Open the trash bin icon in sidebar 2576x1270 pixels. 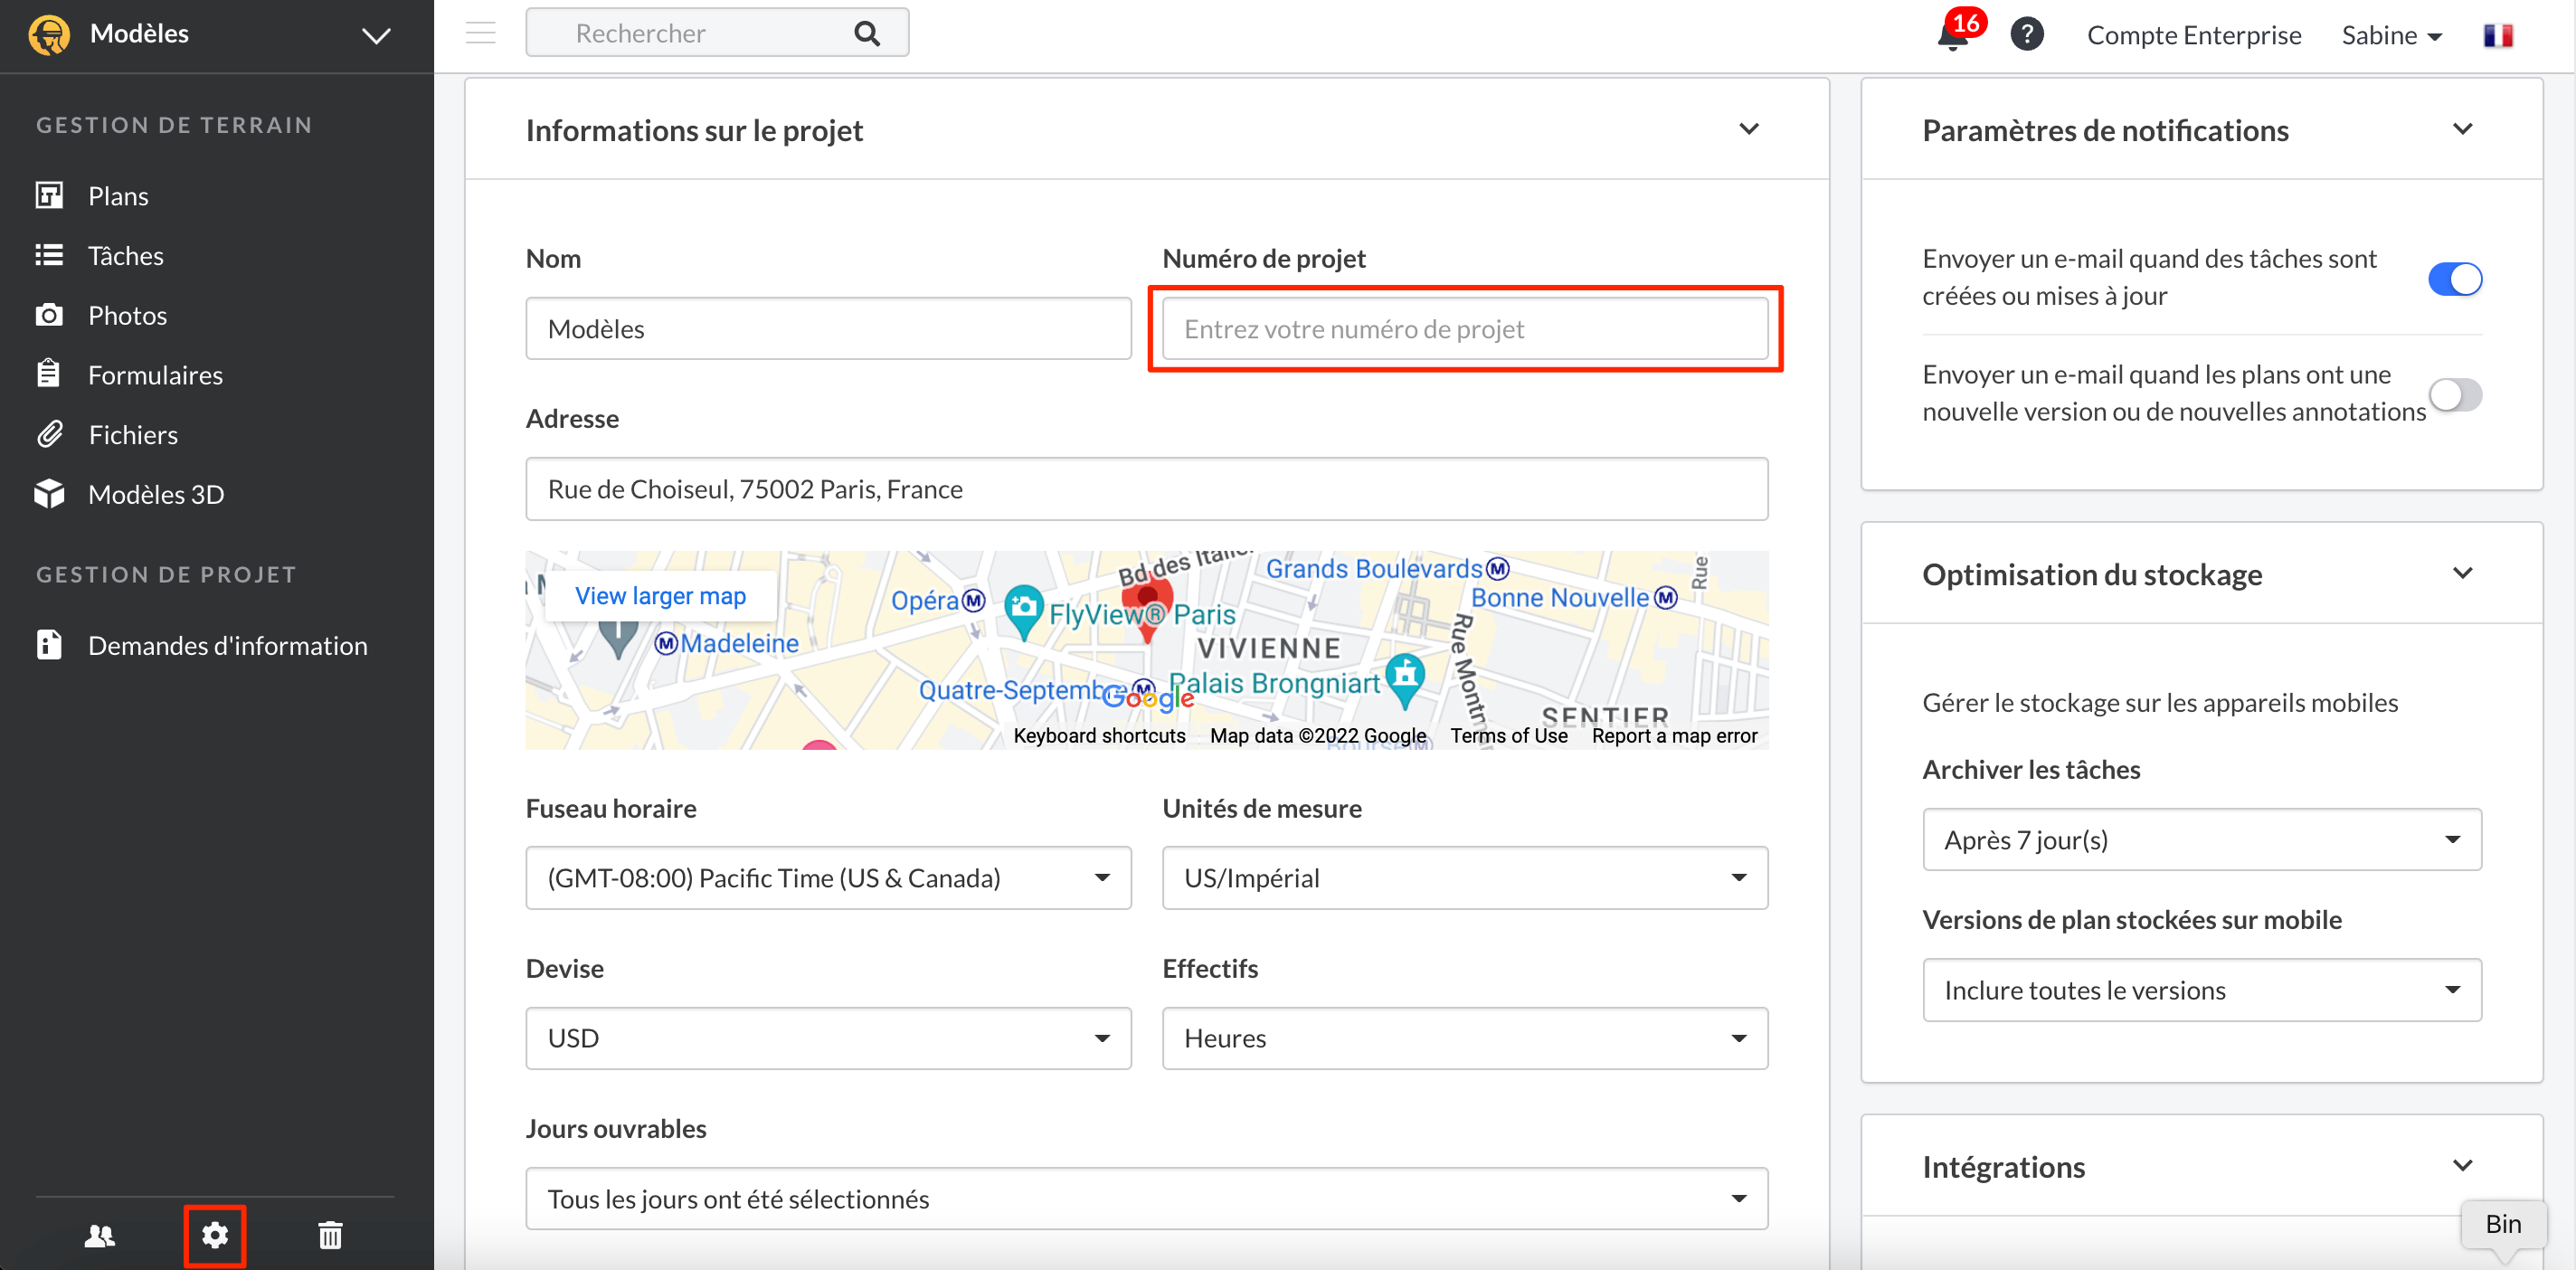pos(330,1236)
